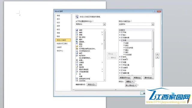Image resolution: width=192 pixels, height=108 pixels.
Task: Move selected tab up with up arrow
Action: (157, 54)
